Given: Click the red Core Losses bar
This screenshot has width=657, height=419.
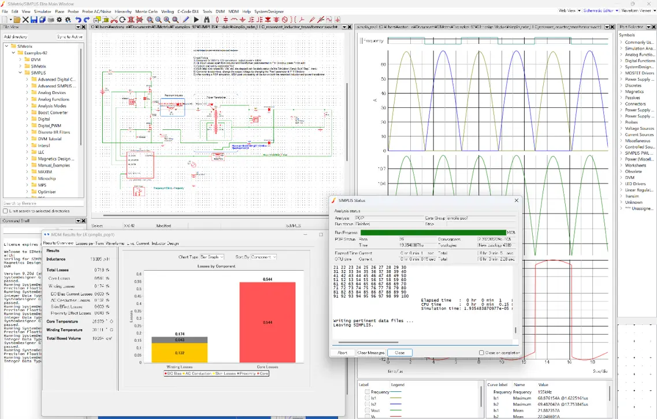Looking at the screenshot, I should [x=268, y=322].
